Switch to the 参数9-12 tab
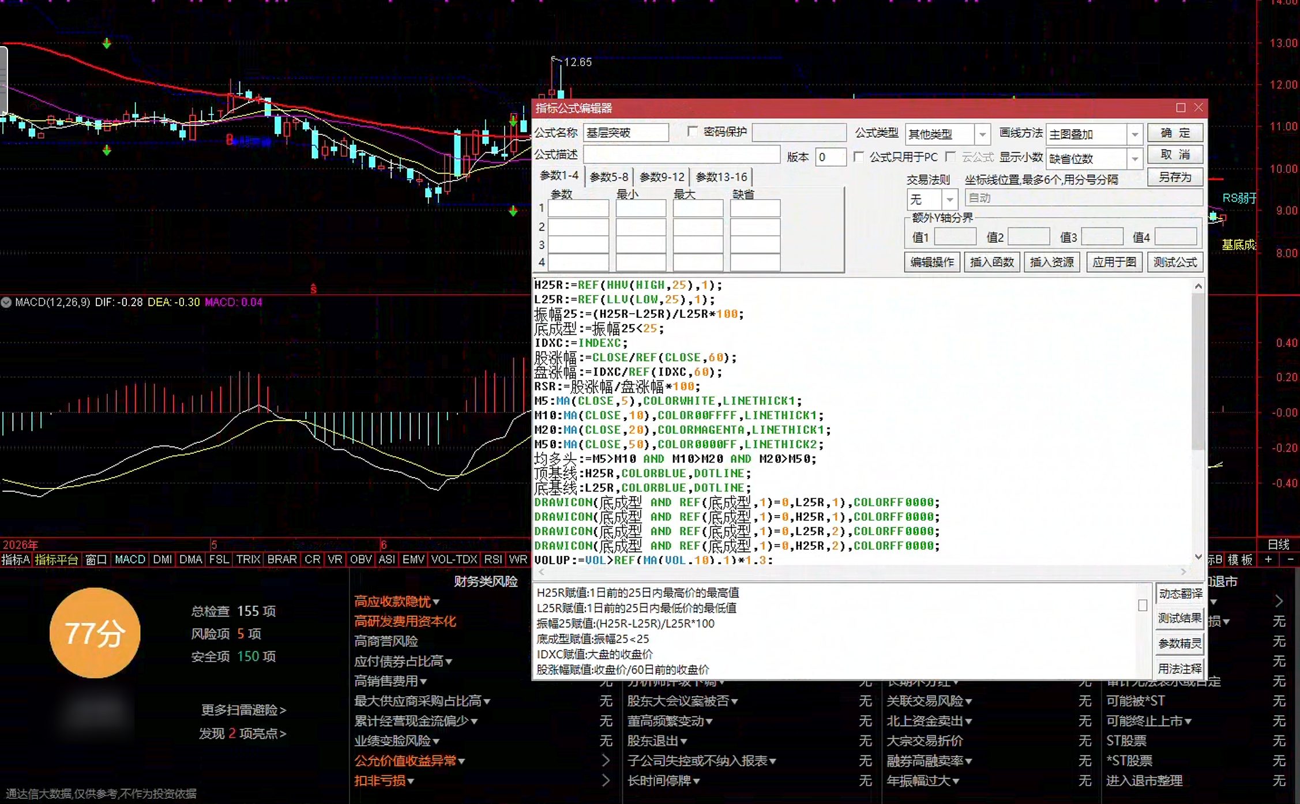The height and width of the screenshot is (804, 1300). point(662,177)
